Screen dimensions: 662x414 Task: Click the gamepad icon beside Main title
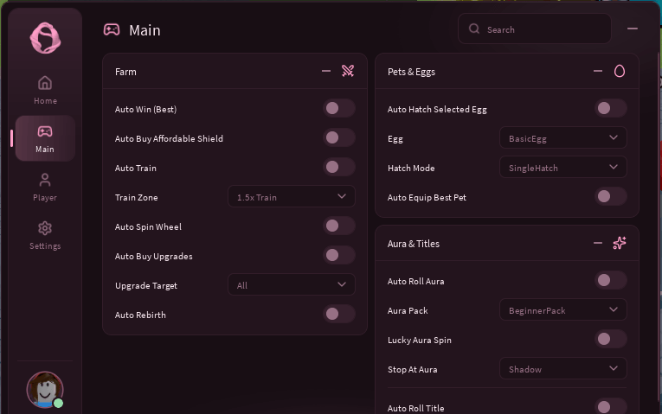112,30
